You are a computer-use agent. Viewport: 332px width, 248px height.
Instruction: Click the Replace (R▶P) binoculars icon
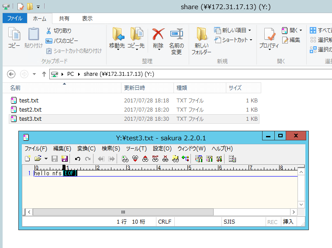(155, 159)
